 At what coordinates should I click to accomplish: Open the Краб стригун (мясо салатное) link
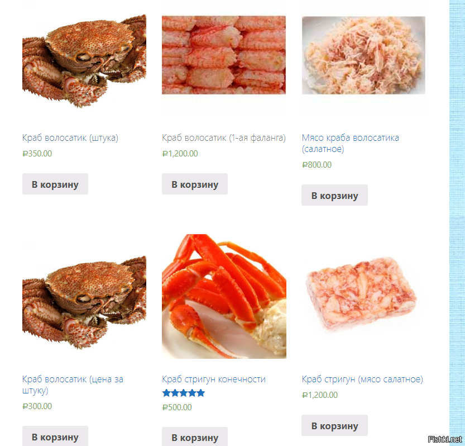pyautogui.click(x=362, y=379)
